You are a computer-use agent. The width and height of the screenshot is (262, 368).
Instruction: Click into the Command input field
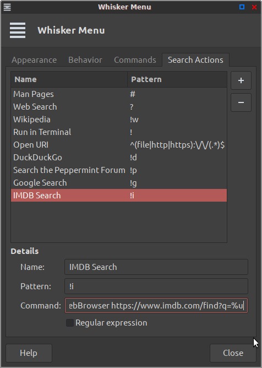[x=156, y=306]
